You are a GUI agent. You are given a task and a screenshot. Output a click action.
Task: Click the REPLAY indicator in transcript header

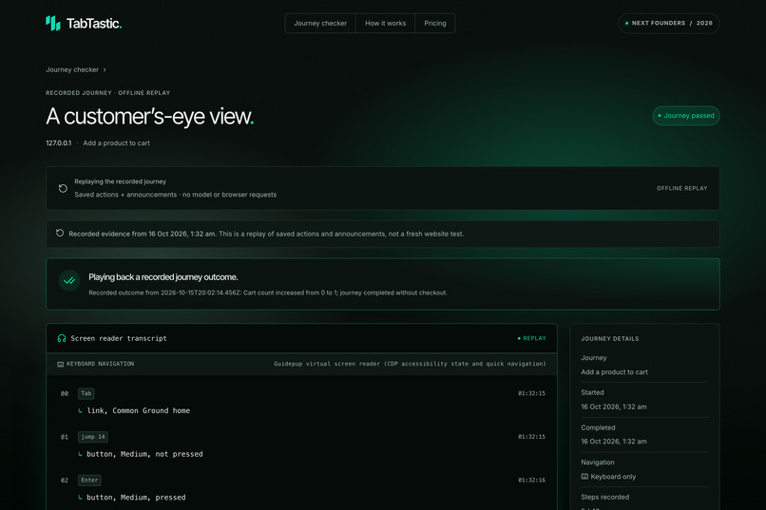click(532, 338)
